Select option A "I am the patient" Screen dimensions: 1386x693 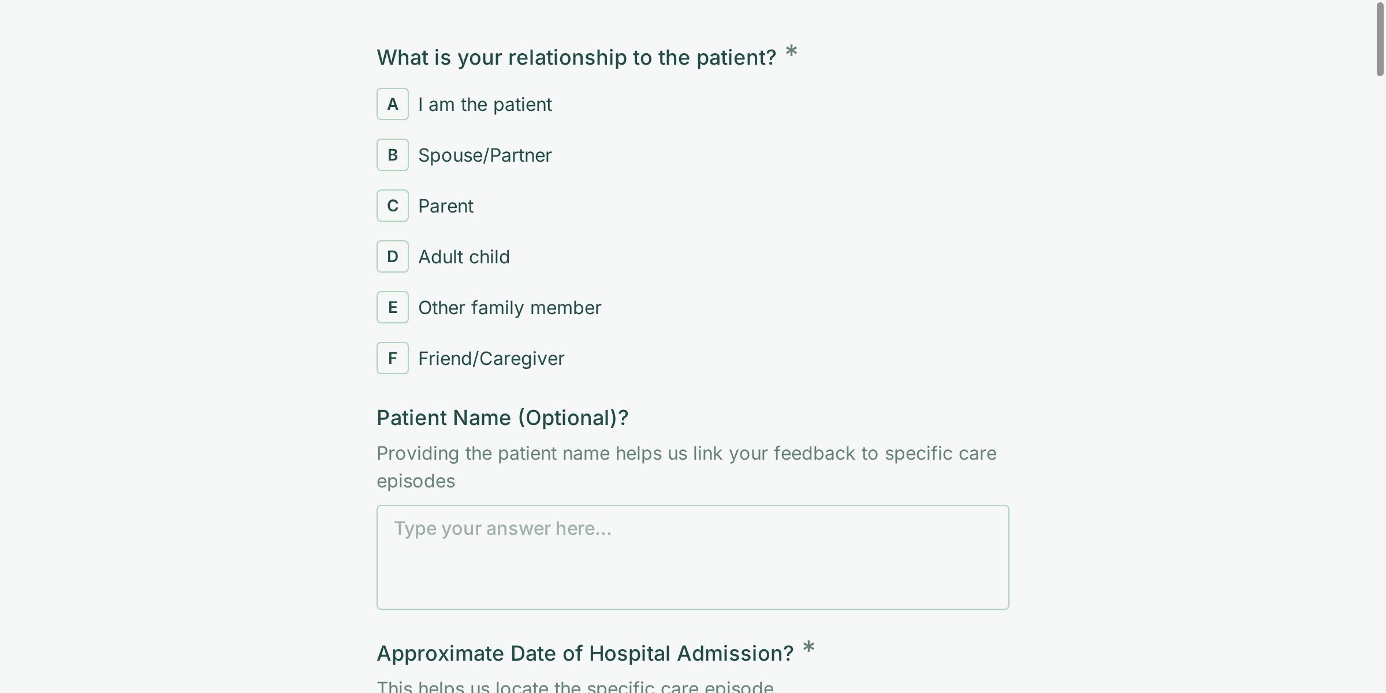pos(485,105)
